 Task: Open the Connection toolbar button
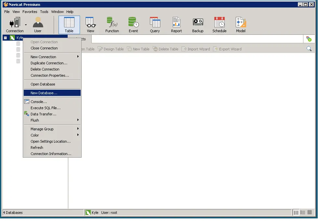(15, 25)
